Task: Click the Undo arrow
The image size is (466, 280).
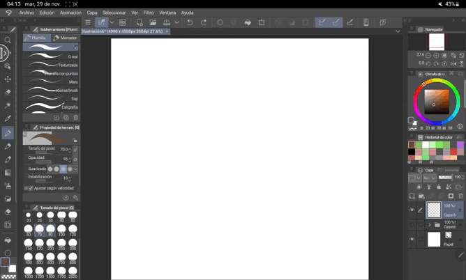Action: click(190, 22)
